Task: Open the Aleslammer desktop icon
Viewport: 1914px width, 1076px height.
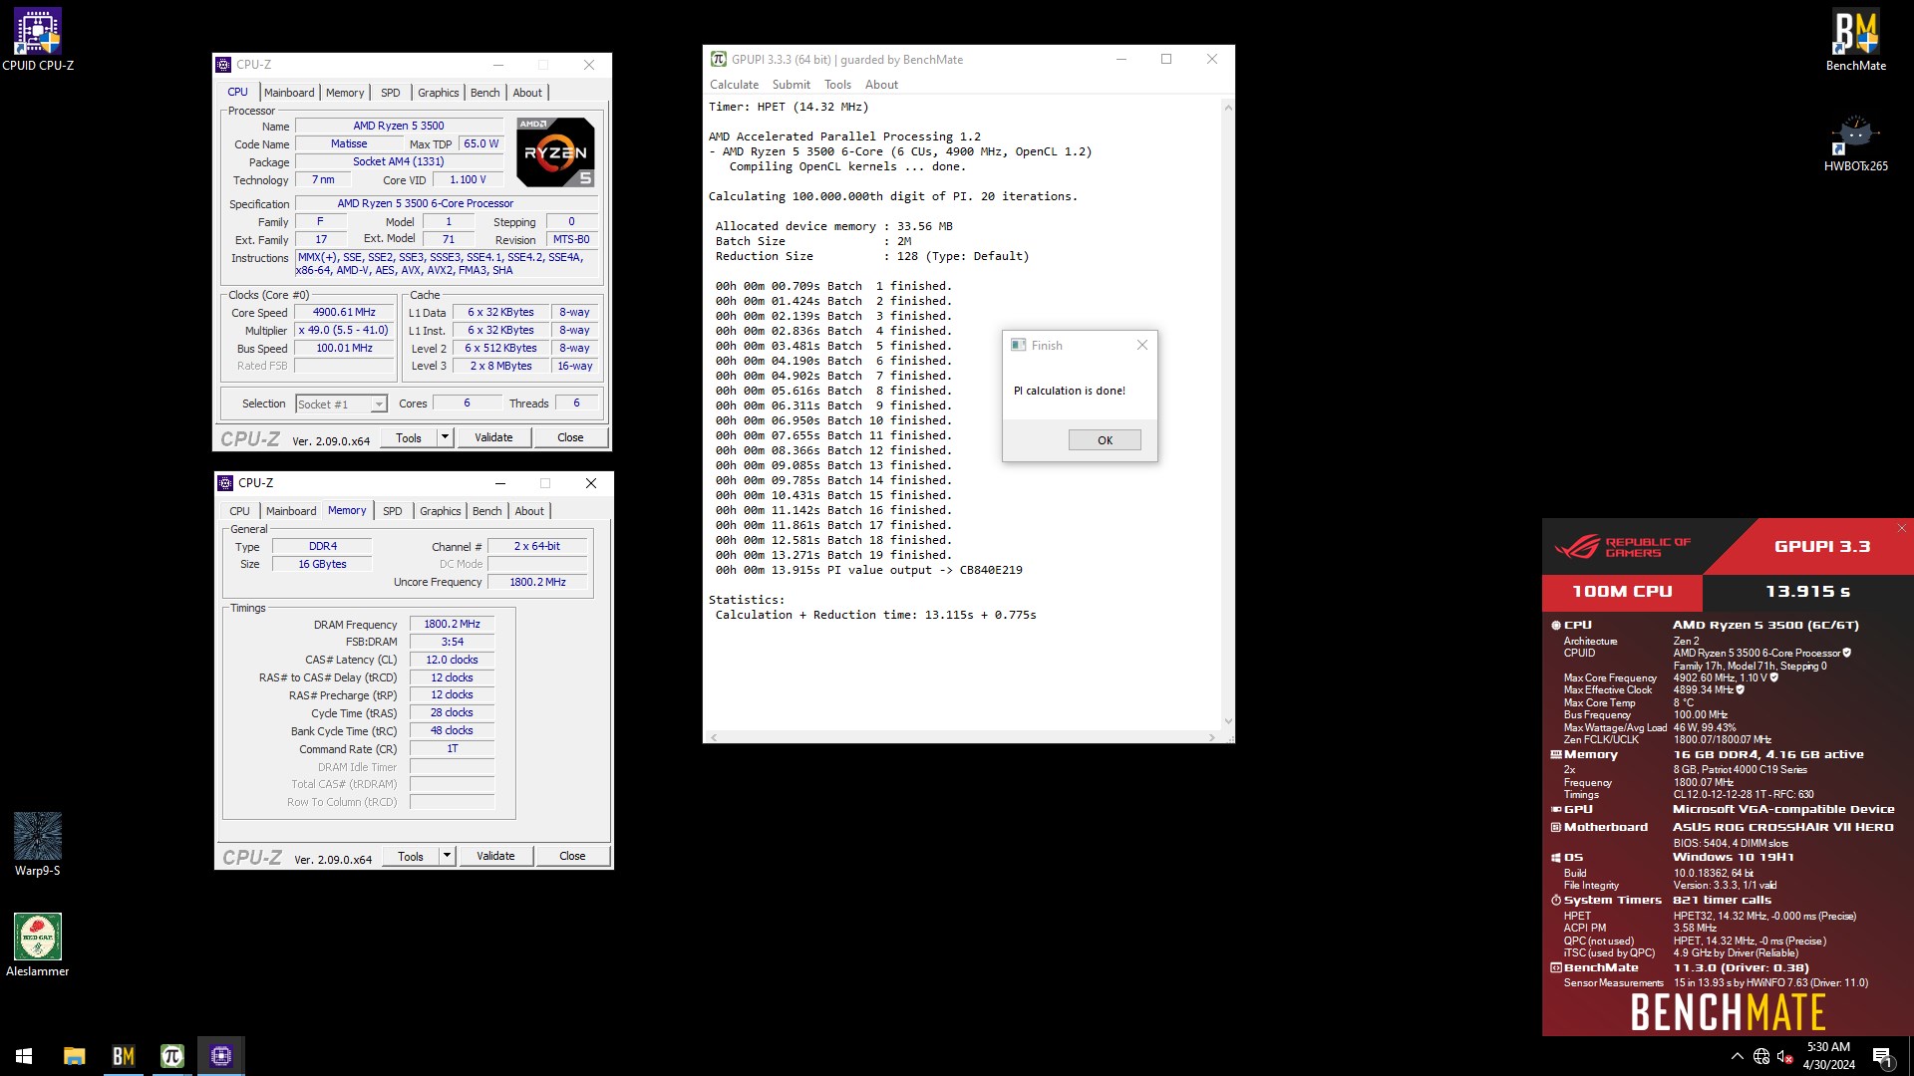Action: [38, 944]
